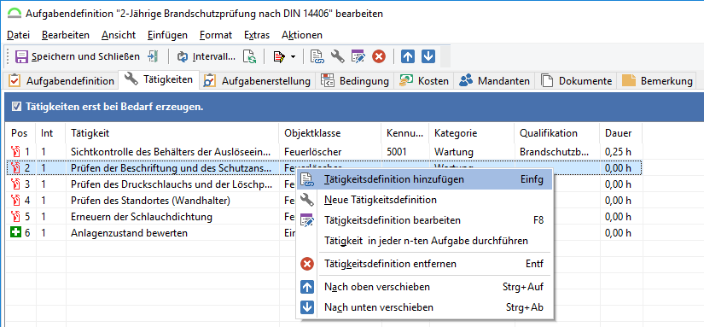Image resolution: width=704 pixels, height=327 pixels.
Task: Click the Objektklasse column header
Action: [330, 133]
